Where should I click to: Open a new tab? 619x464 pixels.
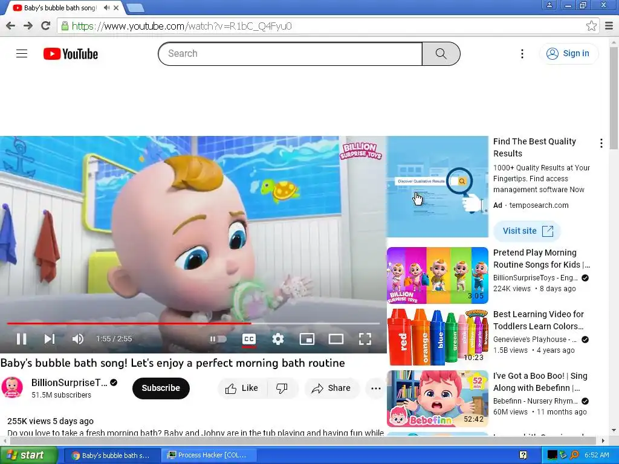pos(135,7)
